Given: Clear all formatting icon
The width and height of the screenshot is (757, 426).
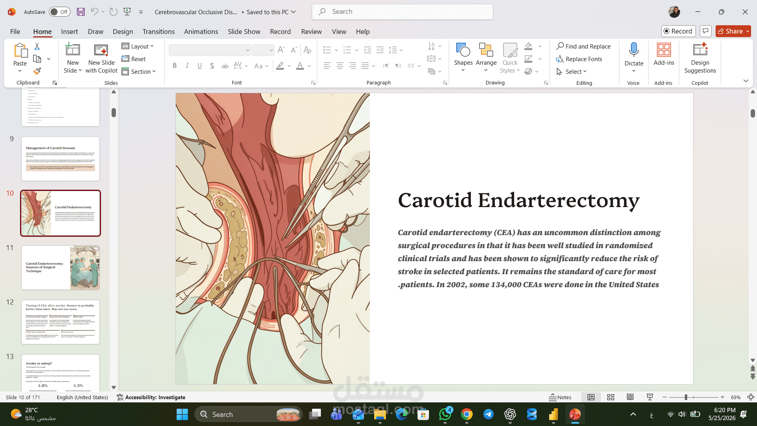Looking at the screenshot, I should [308, 50].
